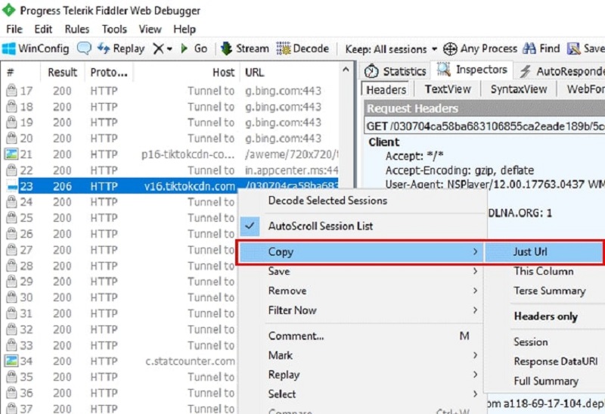
Task: Open the View menu
Action: (150, 30)
